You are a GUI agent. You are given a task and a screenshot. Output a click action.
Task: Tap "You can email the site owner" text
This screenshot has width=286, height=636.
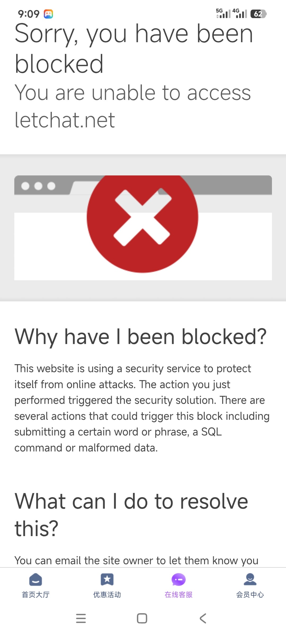(136, 560)
